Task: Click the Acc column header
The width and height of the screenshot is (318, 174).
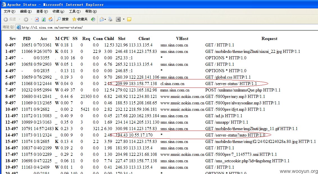Action: click(44, 39)
